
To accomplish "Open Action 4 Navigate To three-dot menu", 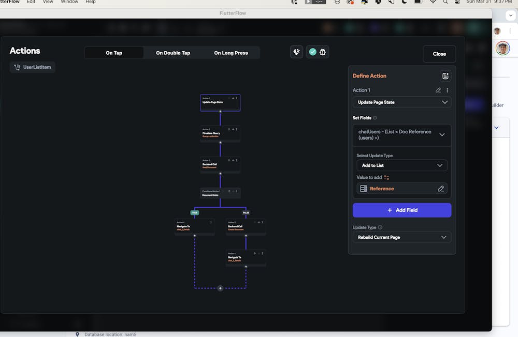I will pos(211,222).
